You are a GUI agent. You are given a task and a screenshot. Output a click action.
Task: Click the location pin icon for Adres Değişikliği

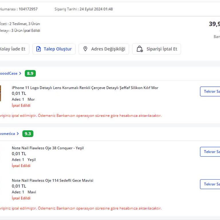(x=85, y=49)
